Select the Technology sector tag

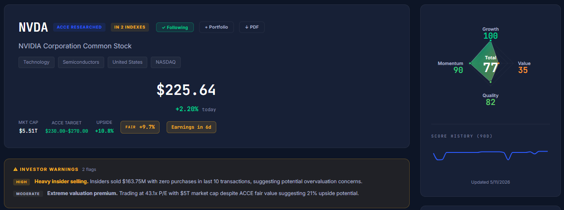tap(36, 62)
